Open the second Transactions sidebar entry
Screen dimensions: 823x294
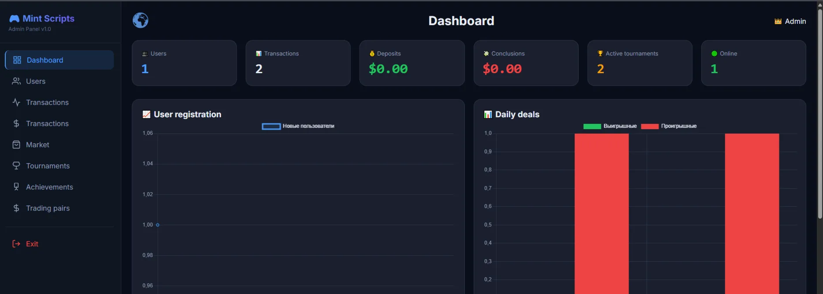coord(59,123)
